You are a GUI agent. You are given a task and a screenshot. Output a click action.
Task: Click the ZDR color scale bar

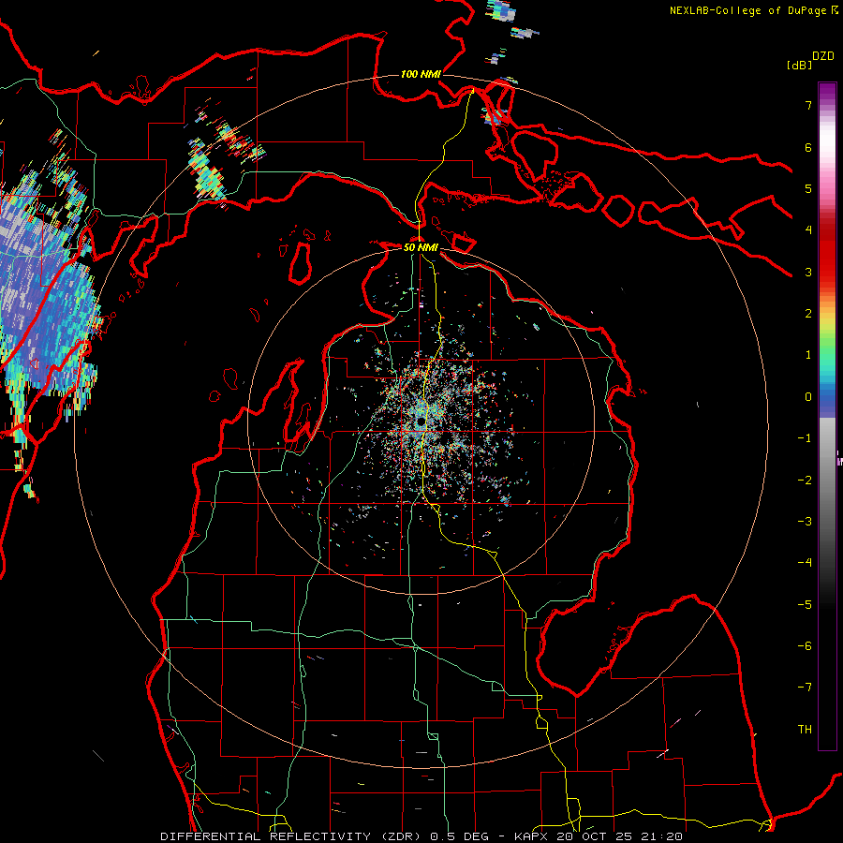click(x=827, y=416)
